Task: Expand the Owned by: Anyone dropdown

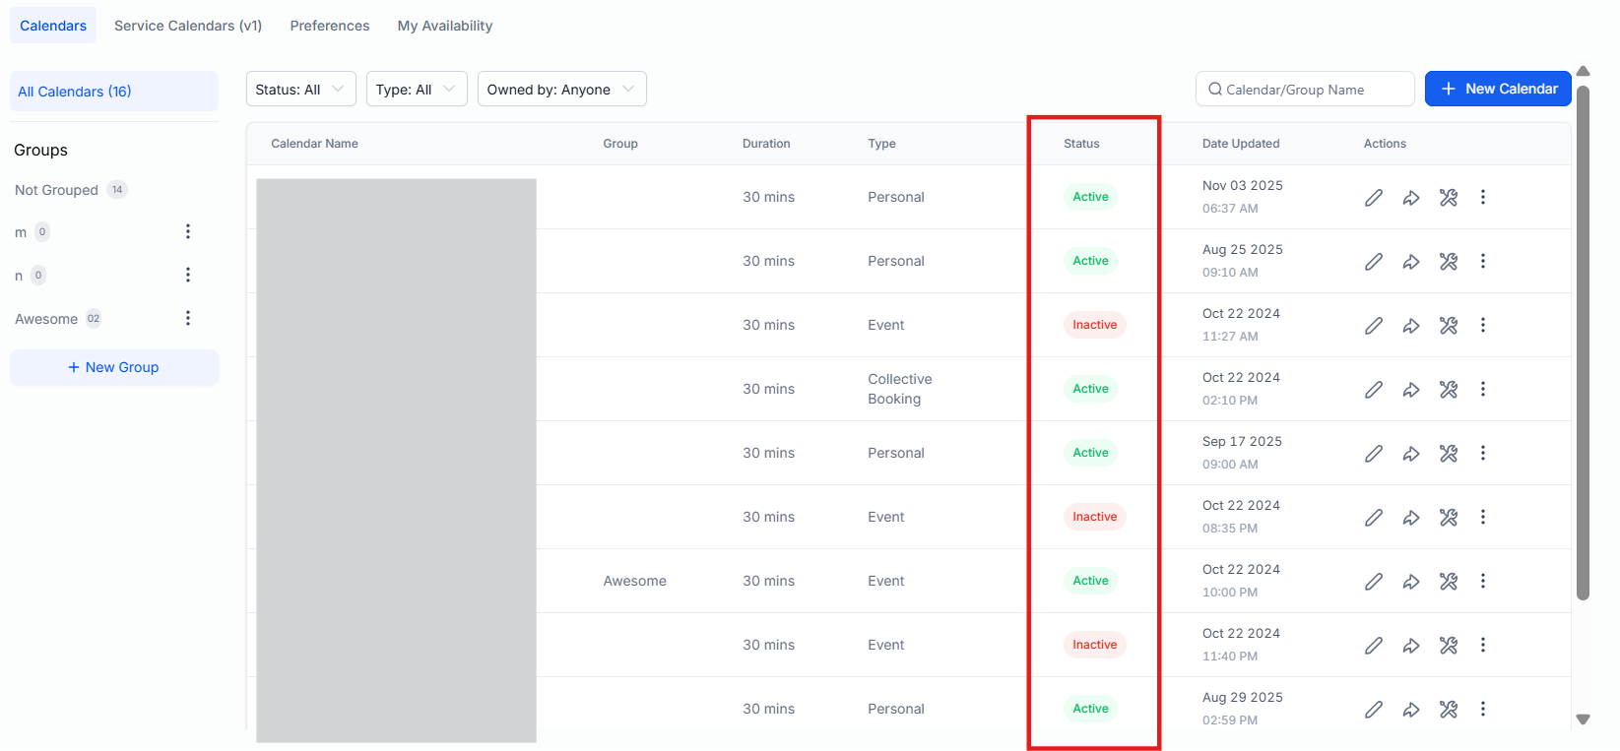Action: pyautogui.click(x=561, y=90)
